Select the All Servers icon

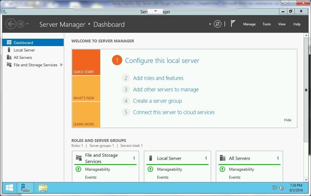point(9,57)
